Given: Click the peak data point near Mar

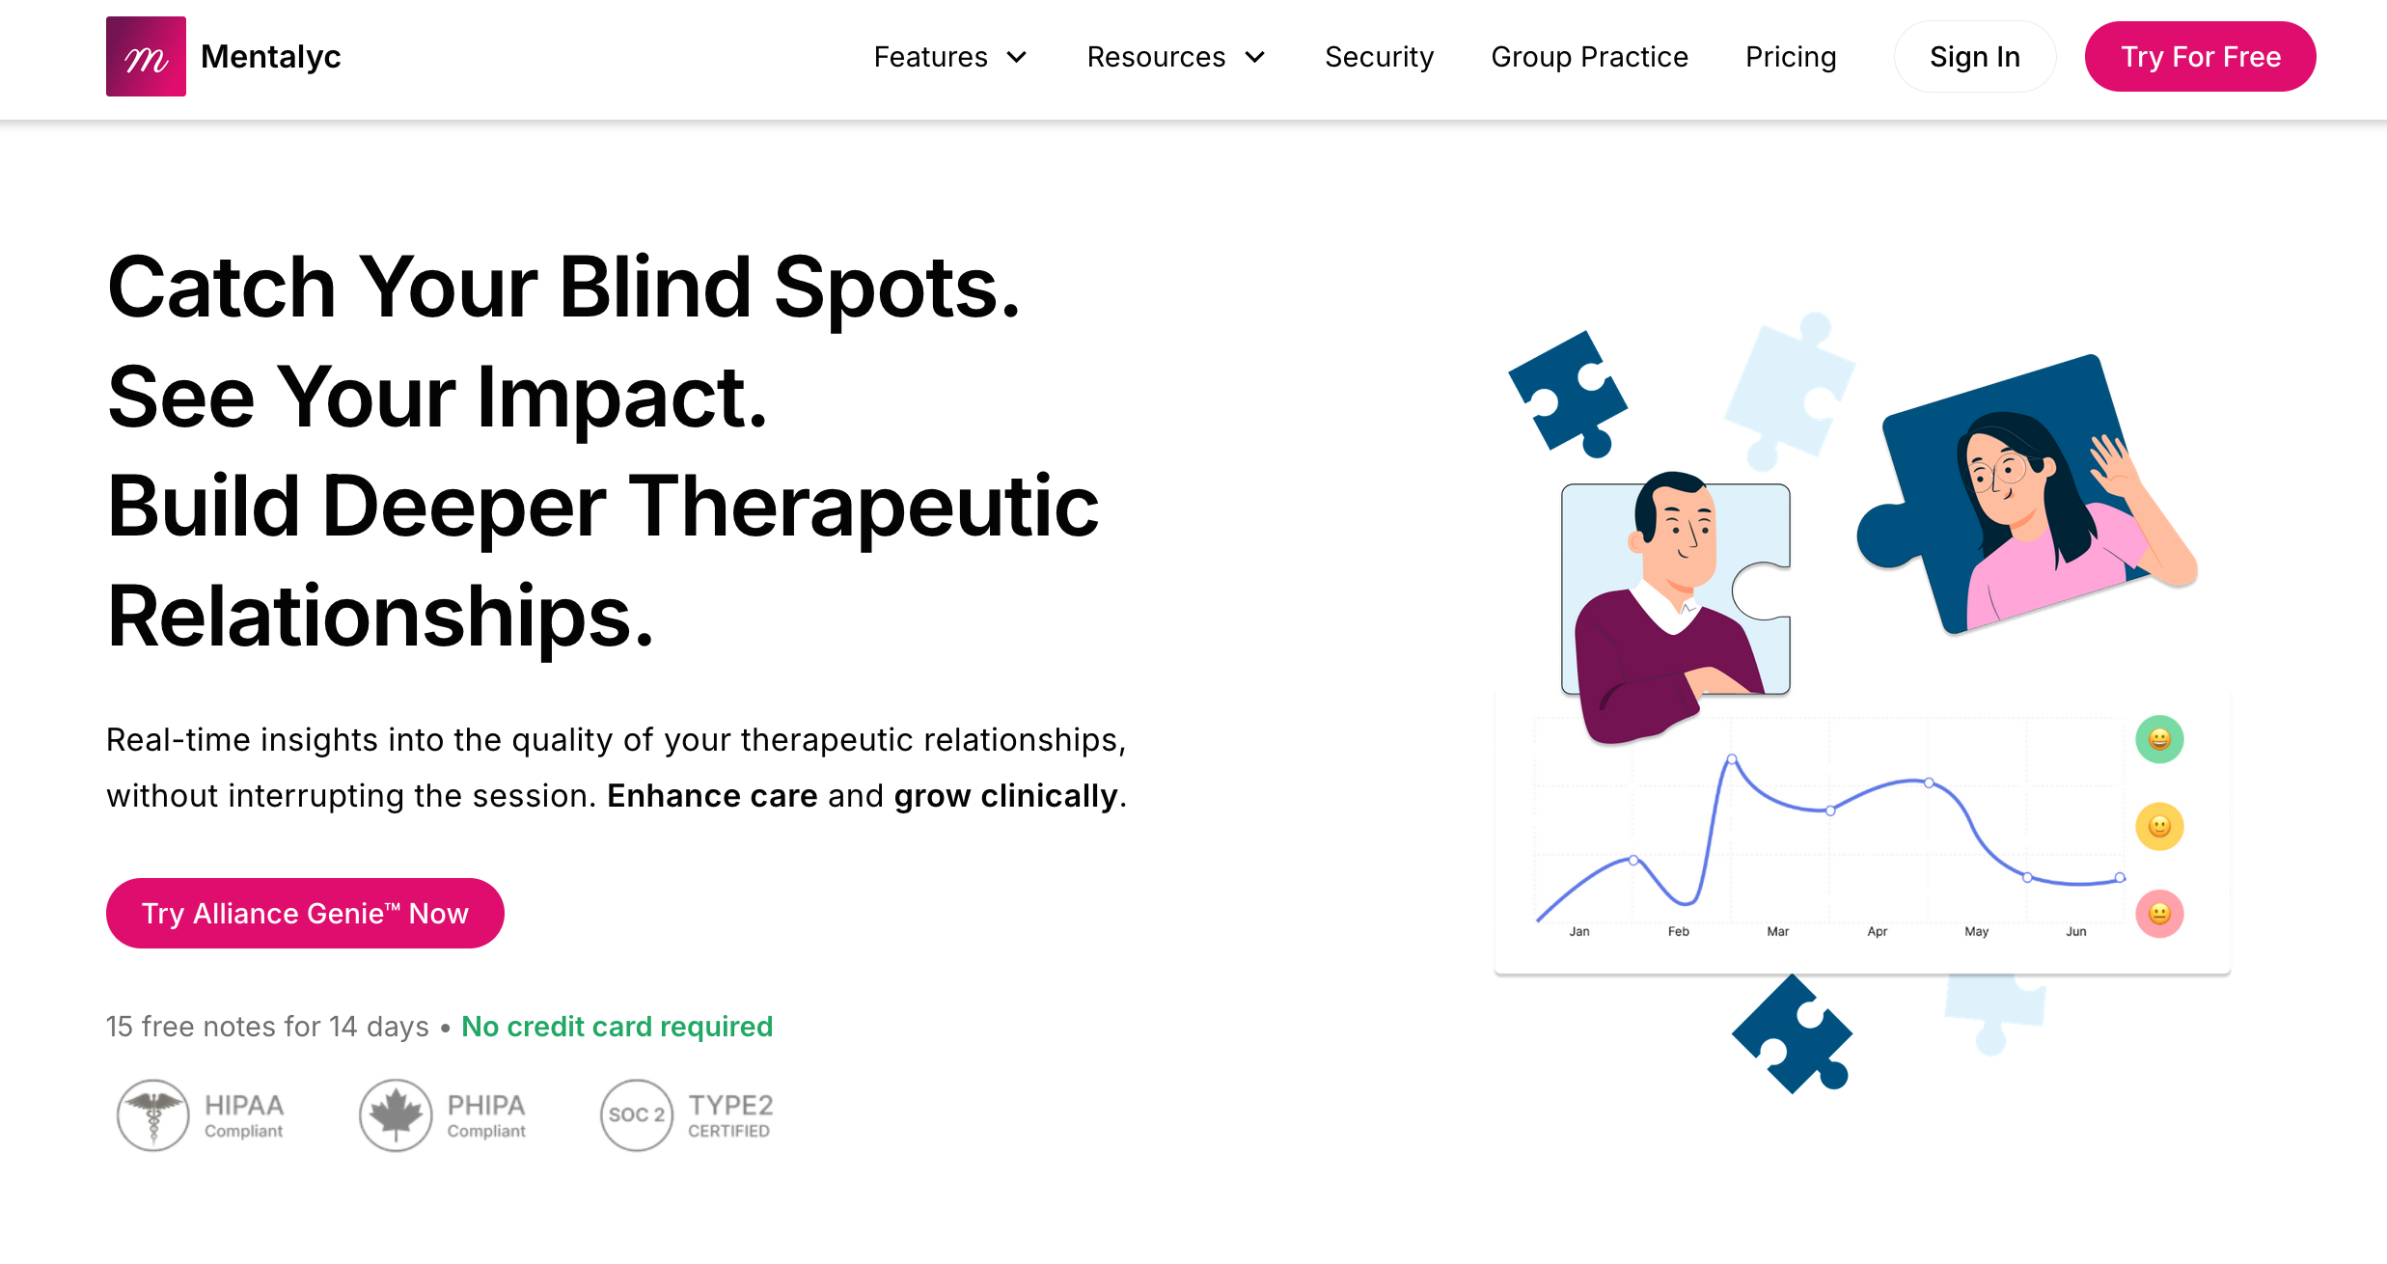Looking at the screenshot, I should (x=1732, y=759).
